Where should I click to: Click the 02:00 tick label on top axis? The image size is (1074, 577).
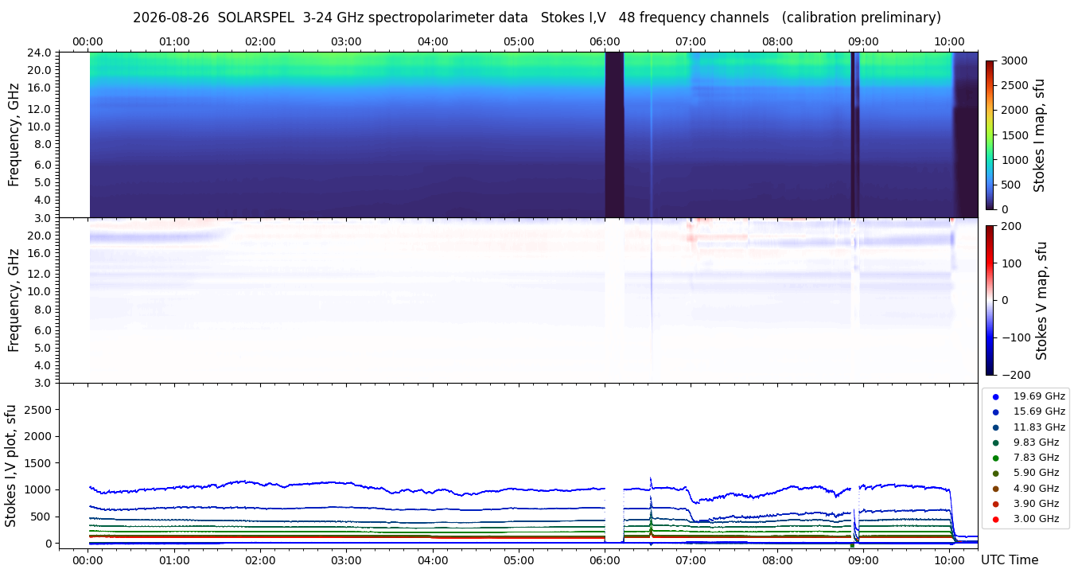260,41
